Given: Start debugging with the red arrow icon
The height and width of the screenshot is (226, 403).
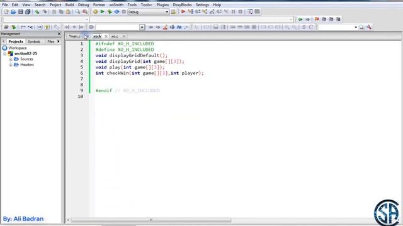Looking at the screenshot, I should (183, 12).
